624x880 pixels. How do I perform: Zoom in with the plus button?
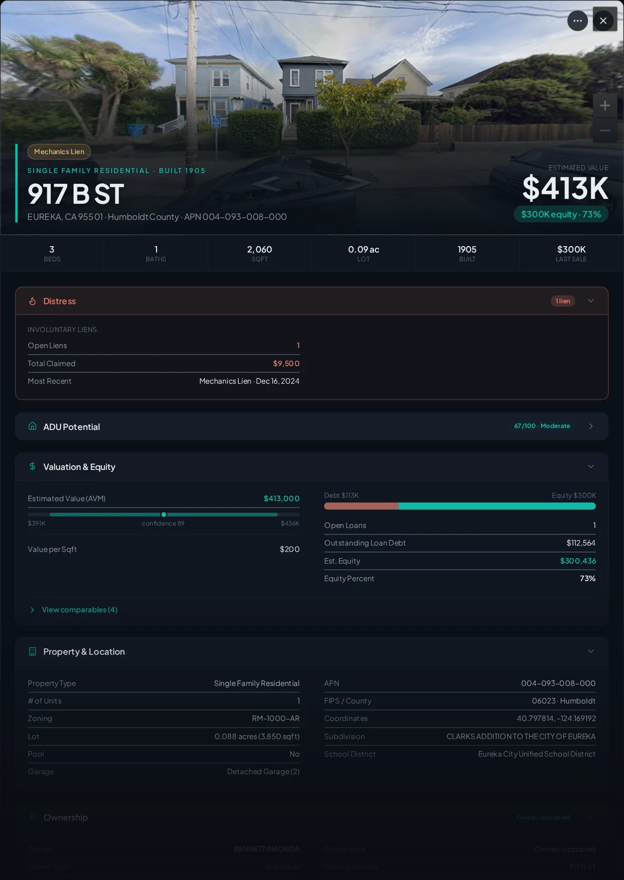pos(605,105)
